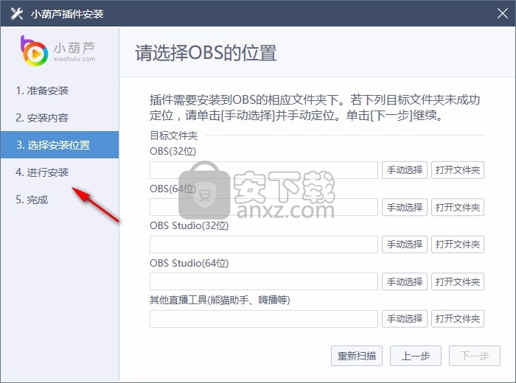Click 打开文件夹 for OBS Studio(64位)
Screen dimensions: 516x383
(x=458, y=281)
